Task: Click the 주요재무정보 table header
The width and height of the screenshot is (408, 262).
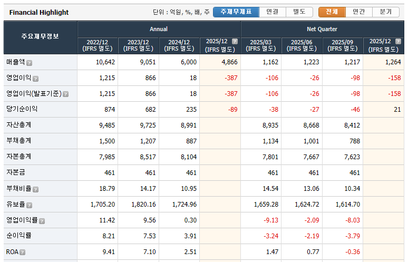Action: [40, 37]
